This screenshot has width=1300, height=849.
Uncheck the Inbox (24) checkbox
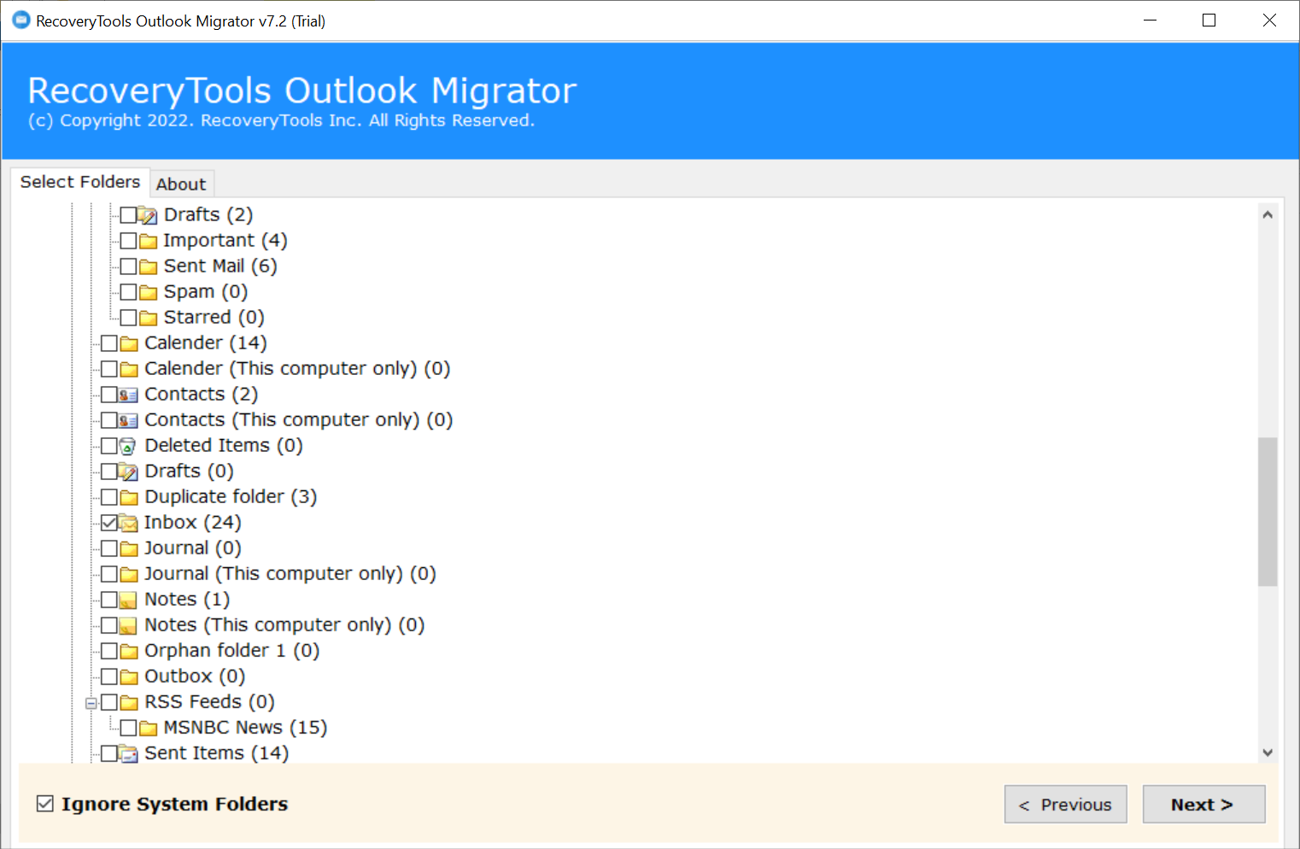click(109, 523)
